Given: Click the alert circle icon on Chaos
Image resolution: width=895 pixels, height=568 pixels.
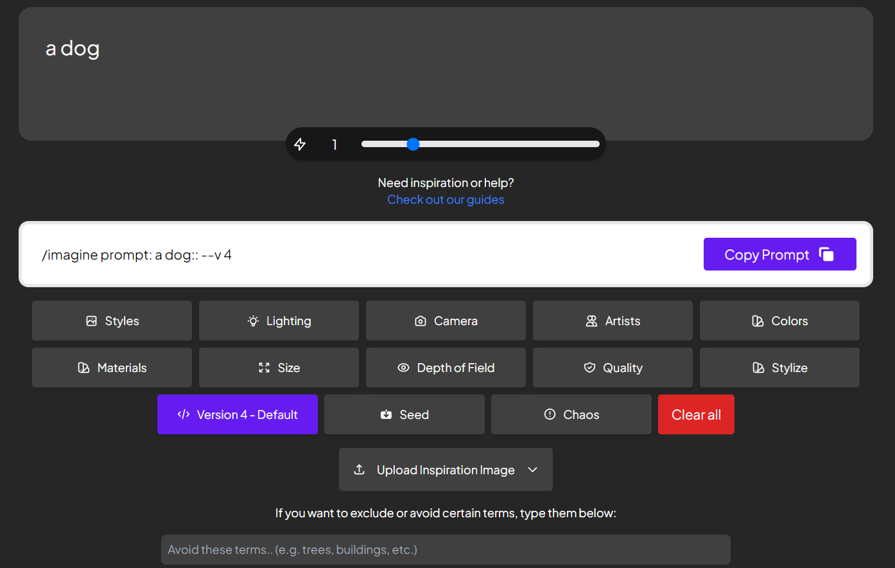Looking at the screenshot, I should tap(550, 414).
